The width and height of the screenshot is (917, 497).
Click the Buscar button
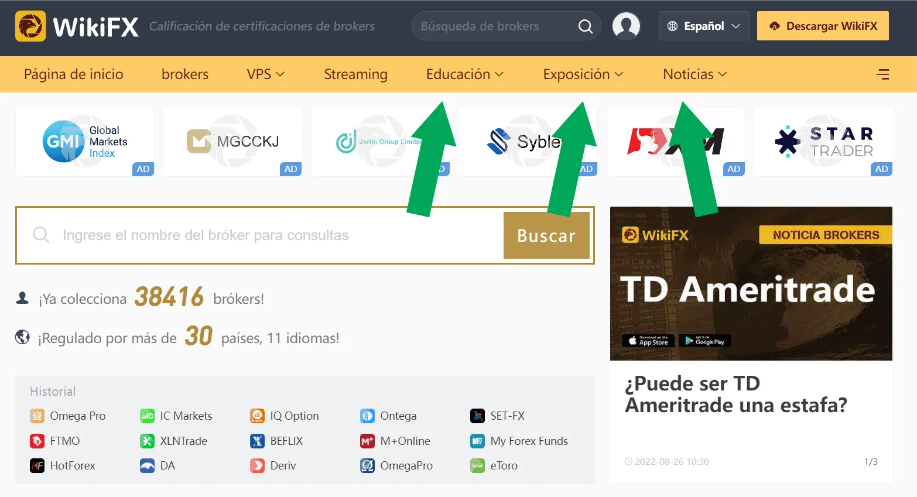(x=546, y=235)
